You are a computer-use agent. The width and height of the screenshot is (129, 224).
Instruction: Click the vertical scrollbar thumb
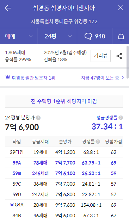128,62
